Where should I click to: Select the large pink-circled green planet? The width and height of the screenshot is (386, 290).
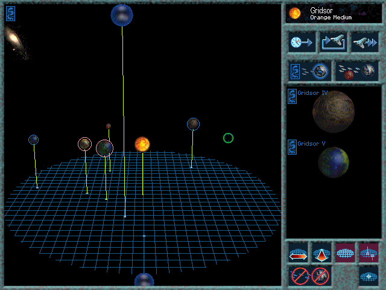pyautogui.click(x=104, y=148)
